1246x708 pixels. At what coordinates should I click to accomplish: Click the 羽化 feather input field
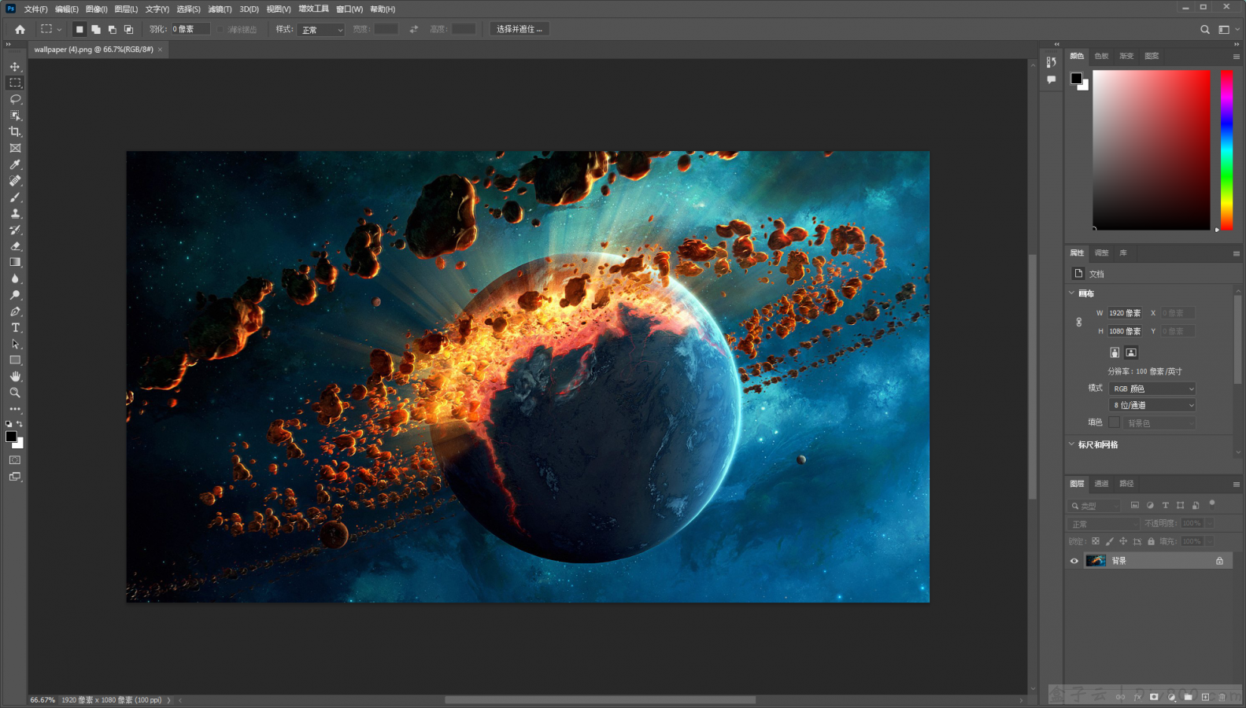click(x=190, y=29)
